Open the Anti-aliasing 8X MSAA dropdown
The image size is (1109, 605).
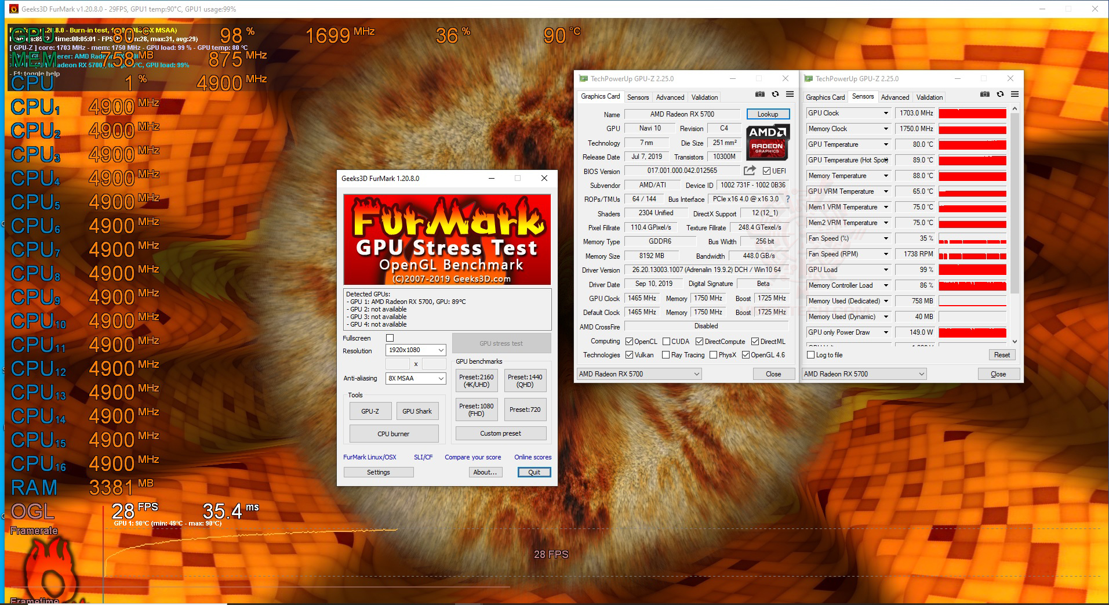click(415, 378)
